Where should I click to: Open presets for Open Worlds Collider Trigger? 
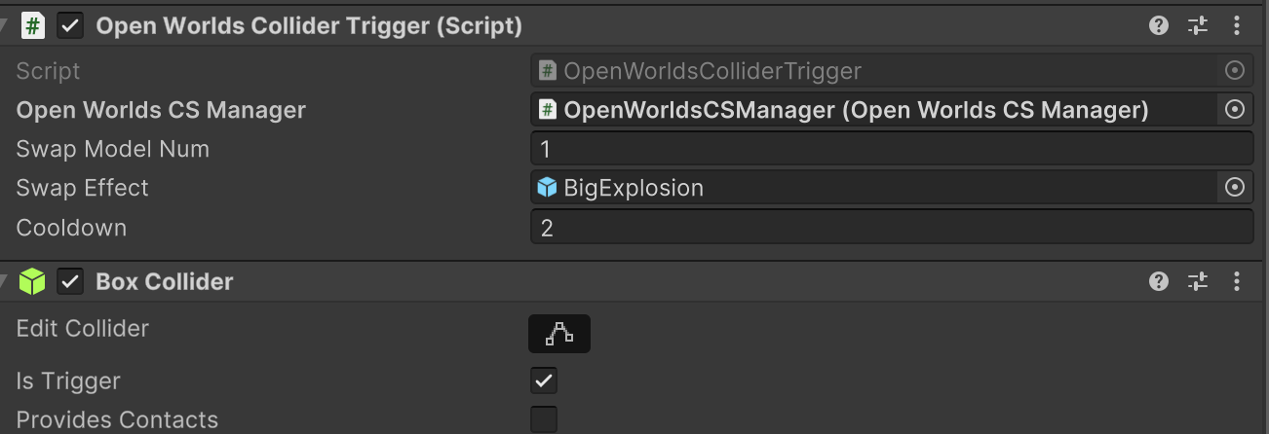point(1198,26)
